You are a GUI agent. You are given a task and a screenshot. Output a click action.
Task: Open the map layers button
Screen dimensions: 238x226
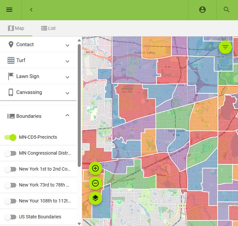point(95,198)
